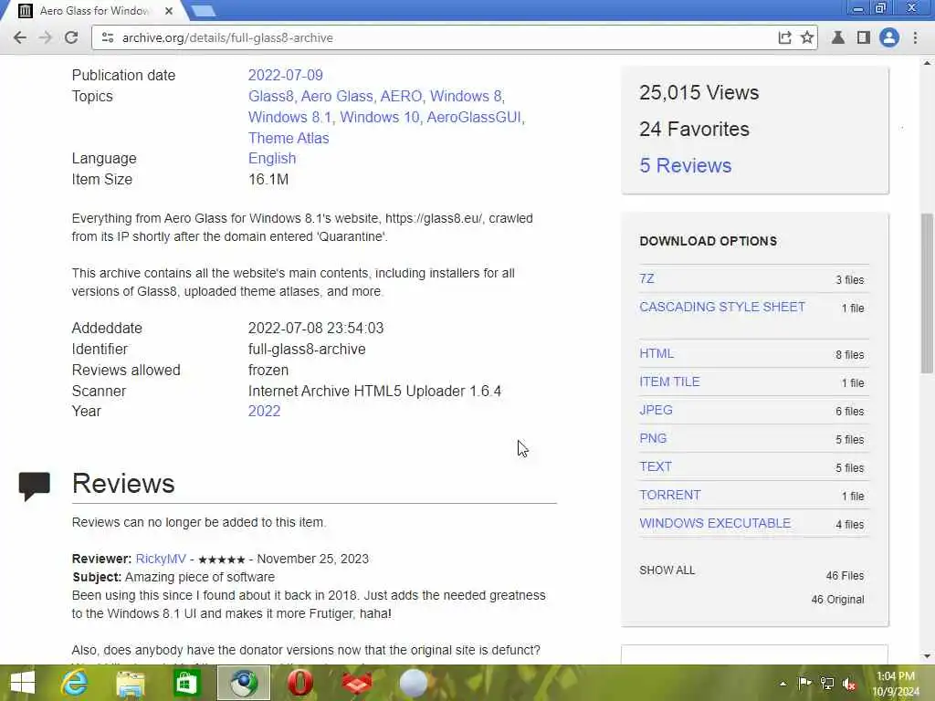This screenshot has height=701, width=935.
Task: Click the muted volume tray icon
Action: (x=849, y=684)
